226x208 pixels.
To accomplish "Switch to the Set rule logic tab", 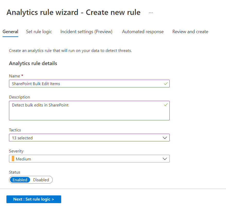I will [x=39, y=32].
